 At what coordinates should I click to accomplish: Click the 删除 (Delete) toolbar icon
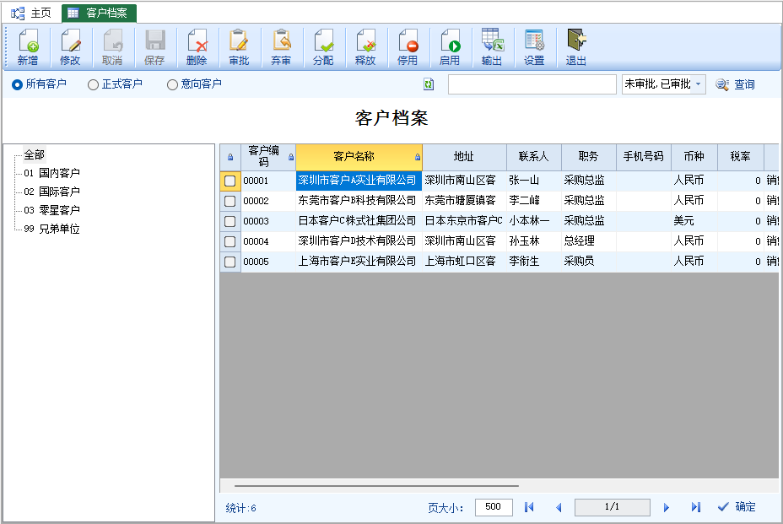197,47
